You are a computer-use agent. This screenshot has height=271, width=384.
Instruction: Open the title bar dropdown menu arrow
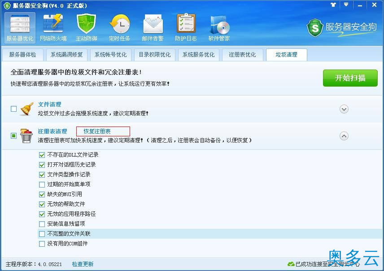[x=346, y=4]
